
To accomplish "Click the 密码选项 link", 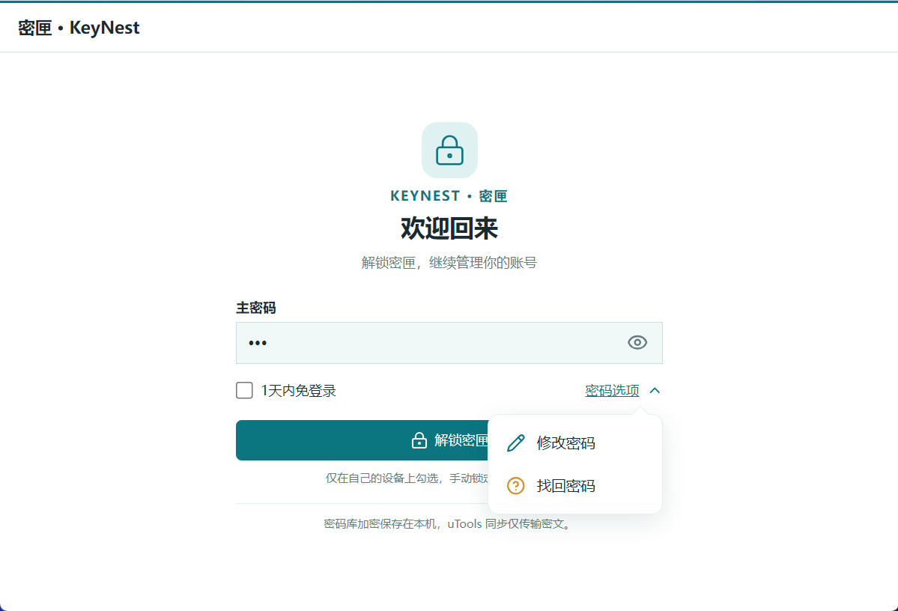I will tap(612, 391).
